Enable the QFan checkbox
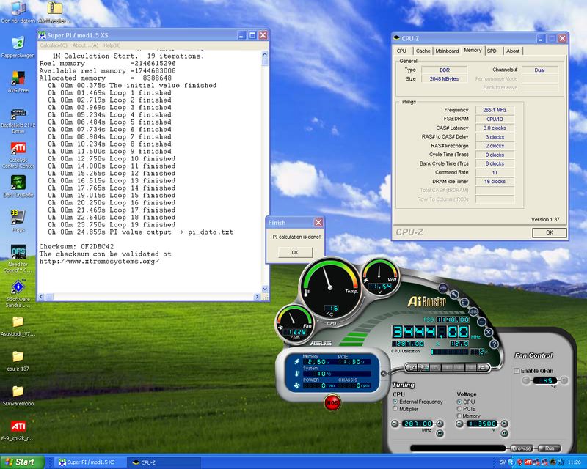 [517, 371]
